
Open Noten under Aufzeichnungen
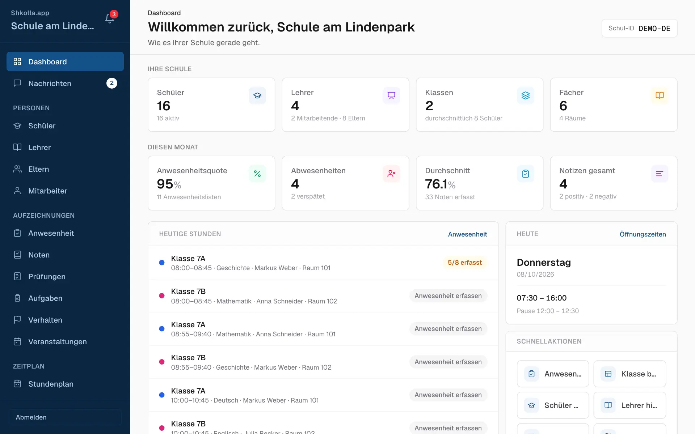click(x=65, y=255)
